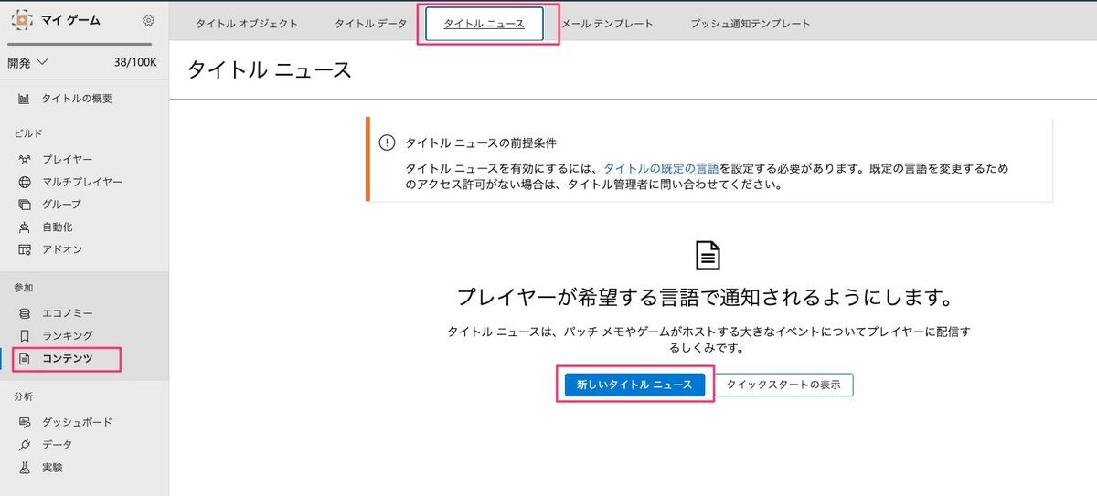Viewport: 1097px width, 496px height.
Task: Click the 参加 section label
Action: (x=23, y=288)
